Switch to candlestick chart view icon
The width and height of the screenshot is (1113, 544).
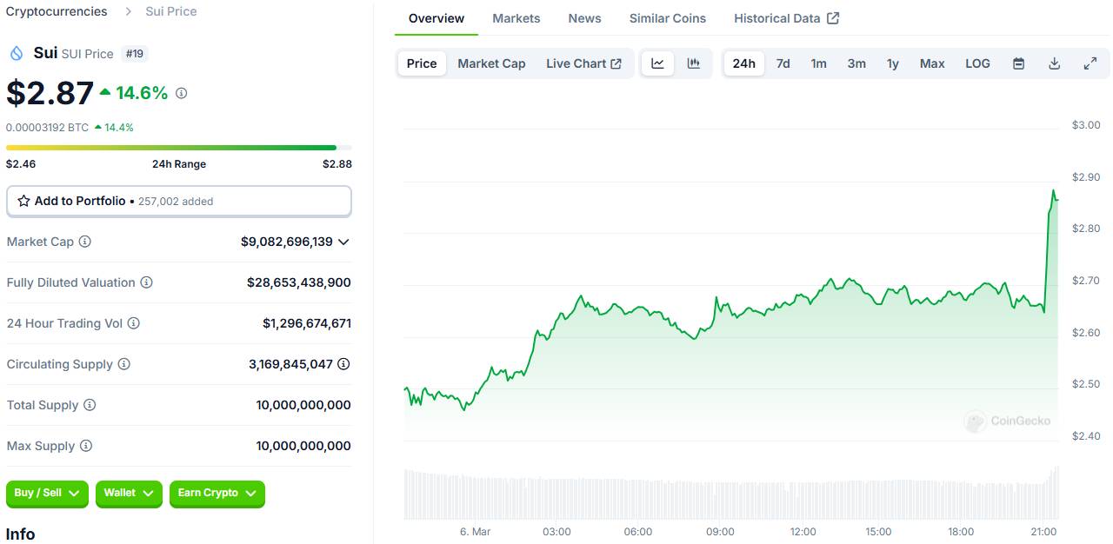[693, 63]
